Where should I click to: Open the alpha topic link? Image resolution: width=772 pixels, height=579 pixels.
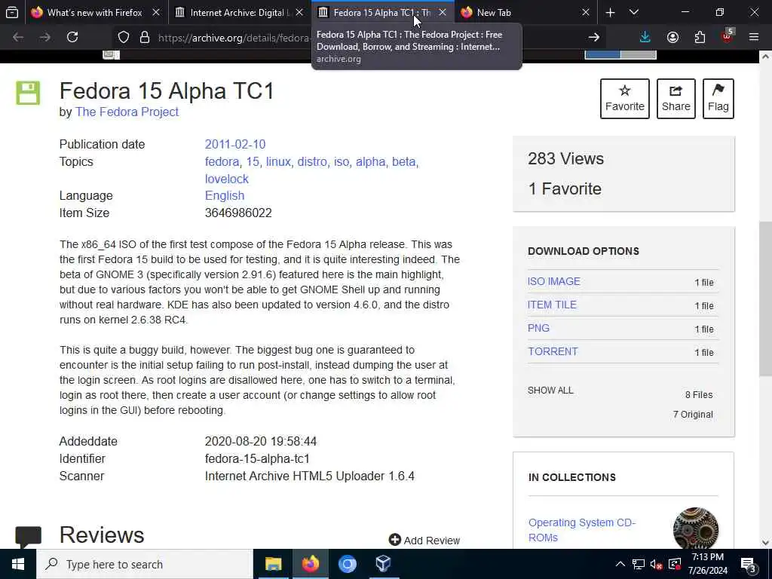coord(370,161)
